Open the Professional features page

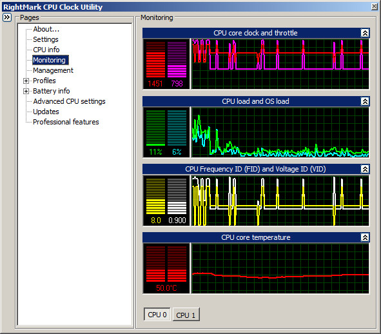(x=66, y=122)
